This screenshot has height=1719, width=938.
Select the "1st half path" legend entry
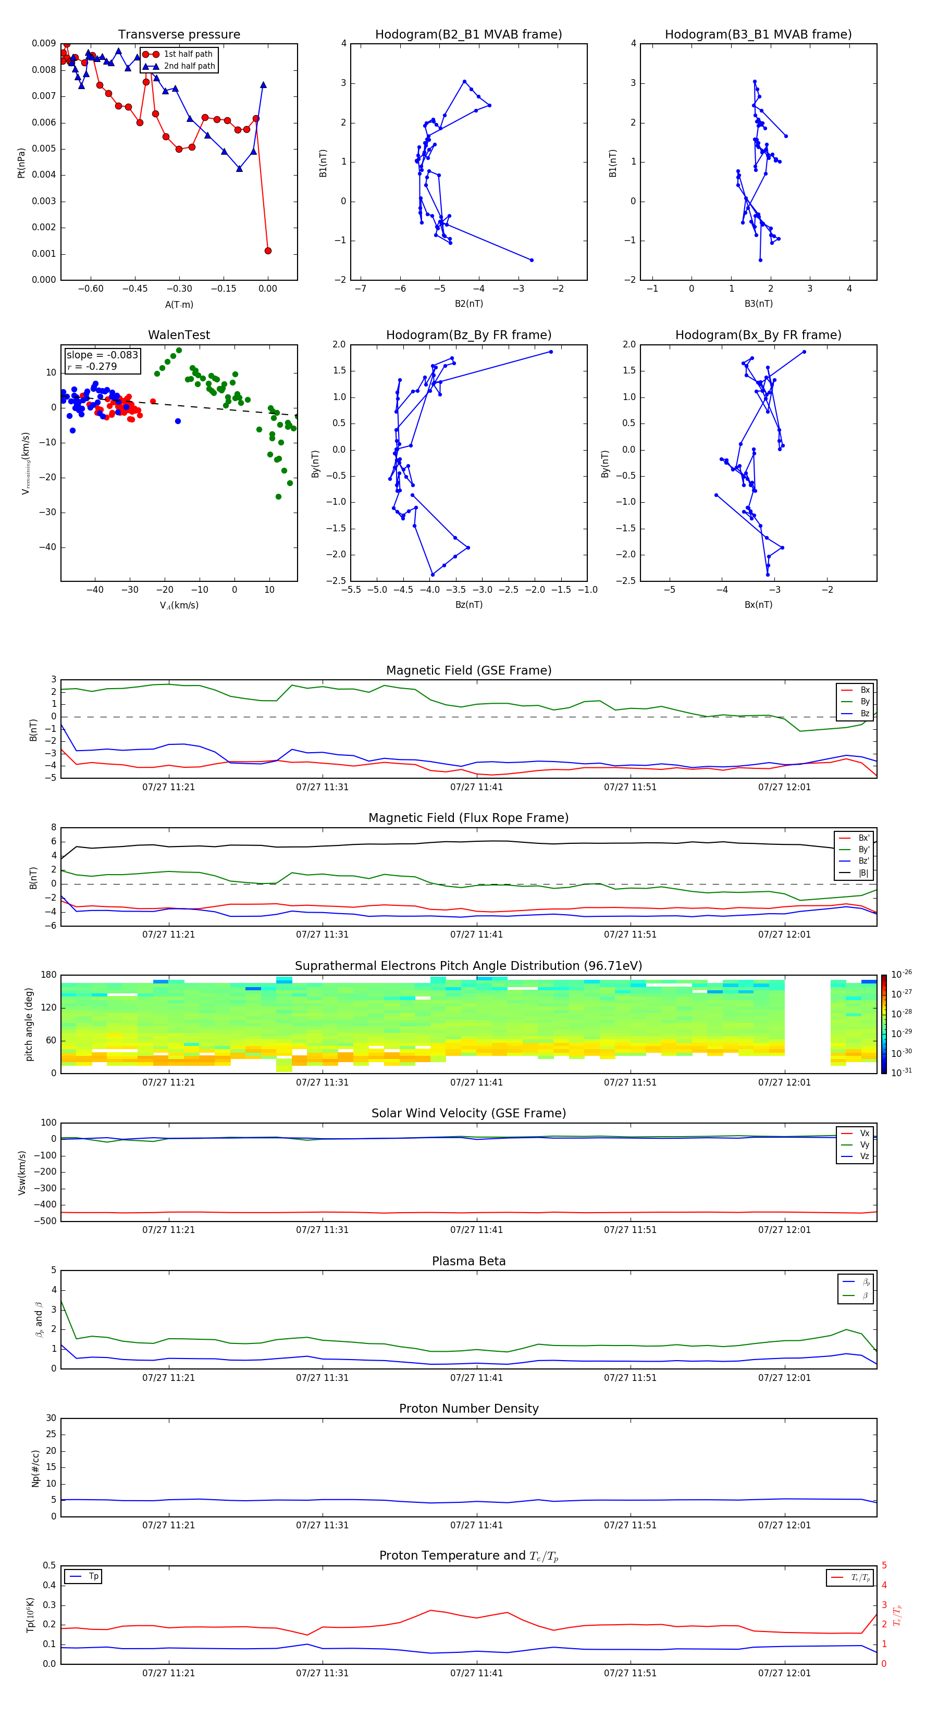pos(179,54)
